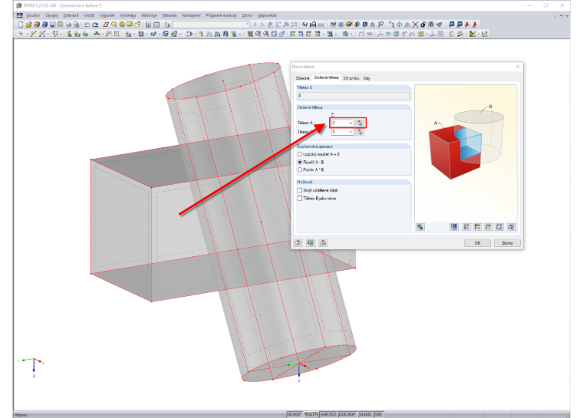Switch to the Obecné tab

coord(302,78)
